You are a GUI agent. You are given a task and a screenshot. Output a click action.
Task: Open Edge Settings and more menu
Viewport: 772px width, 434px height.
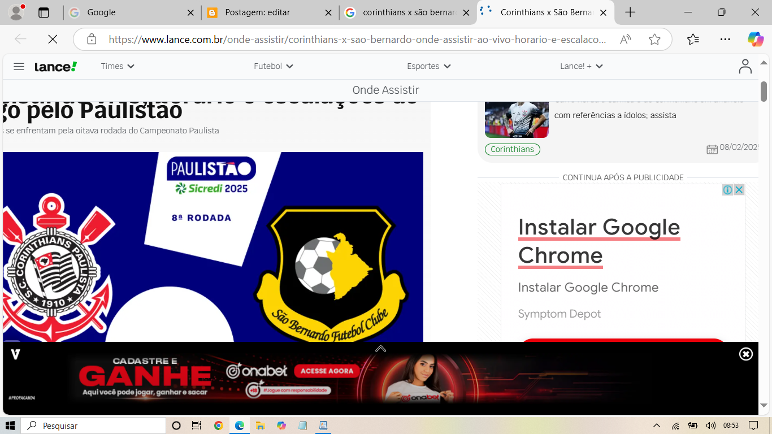[x=725, y=39]
